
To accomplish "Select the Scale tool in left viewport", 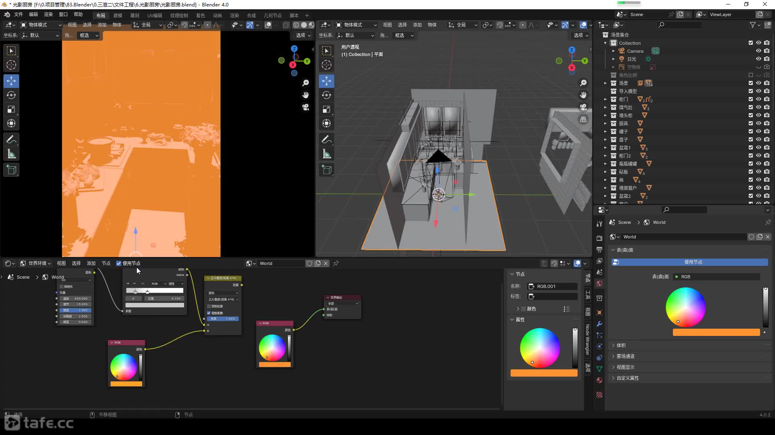I will pos(11,109).
